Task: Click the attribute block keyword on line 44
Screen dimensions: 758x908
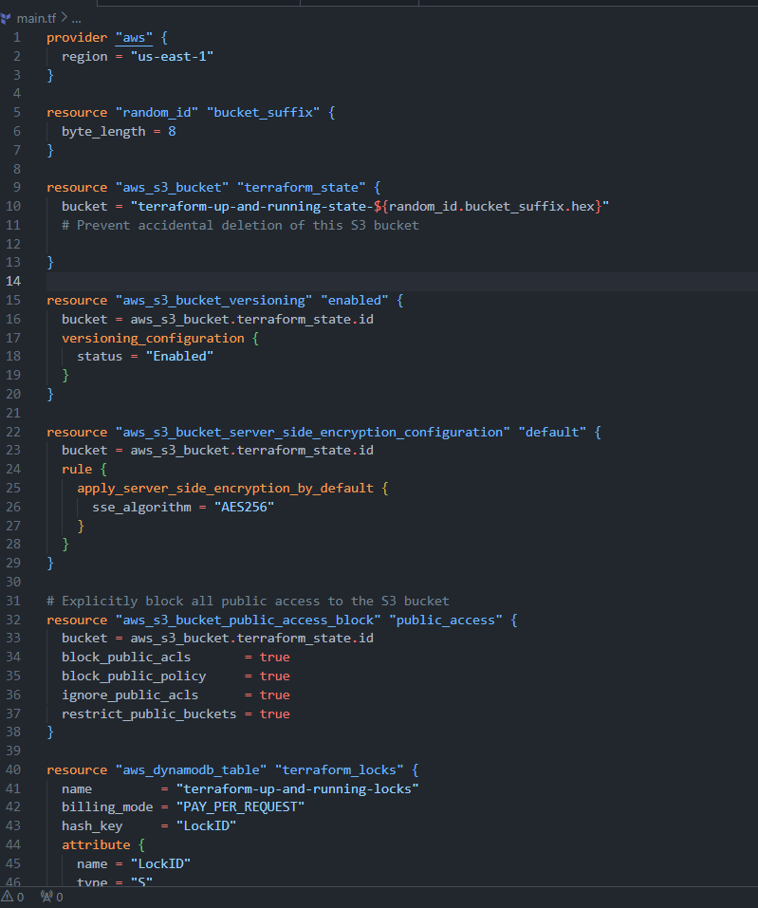Action: point(96,845)
